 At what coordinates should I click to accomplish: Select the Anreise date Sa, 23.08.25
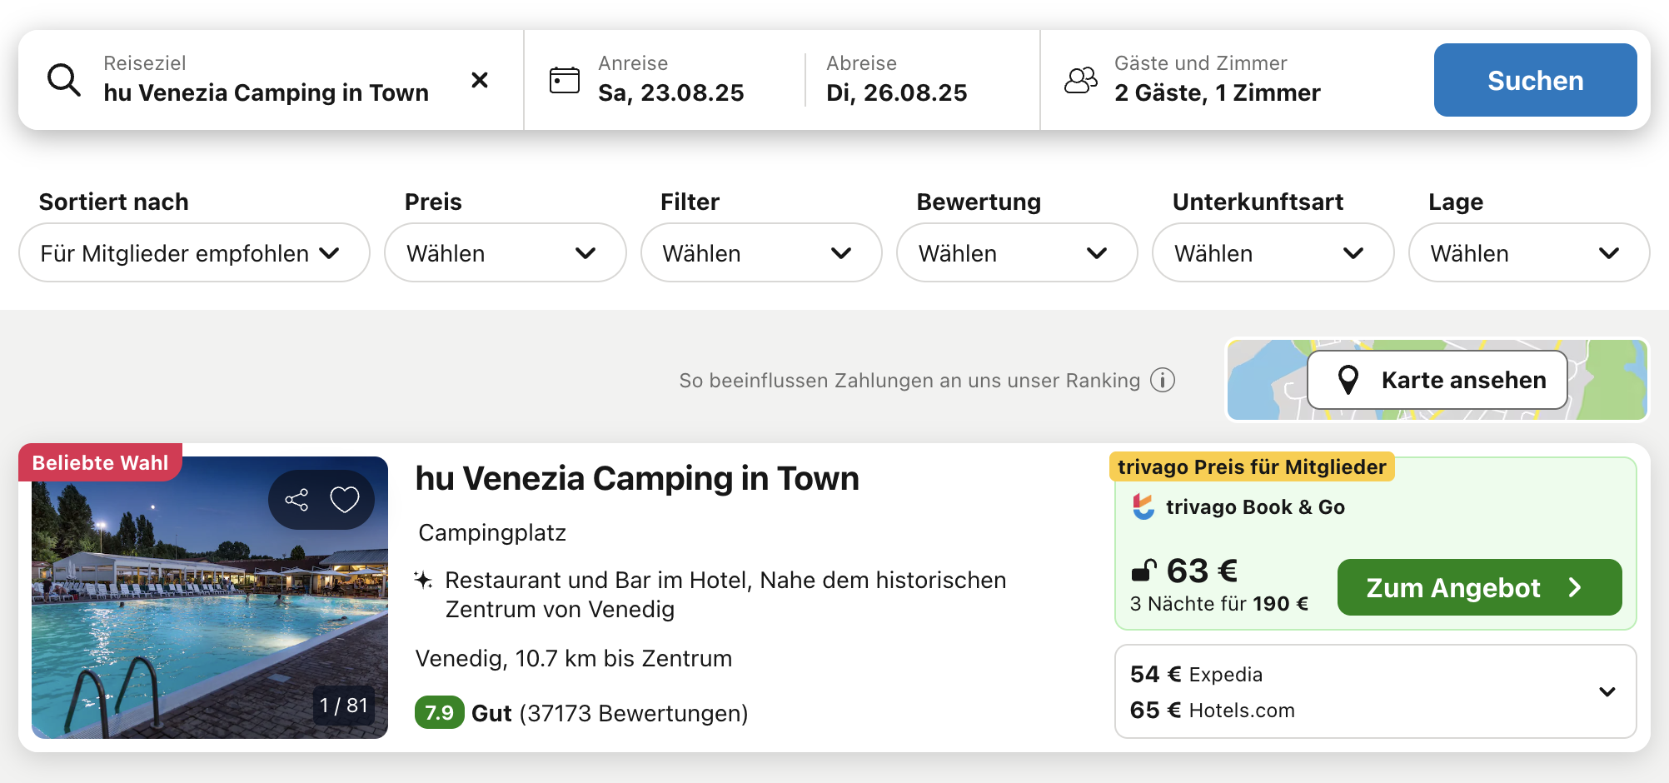tap(671, 80)
